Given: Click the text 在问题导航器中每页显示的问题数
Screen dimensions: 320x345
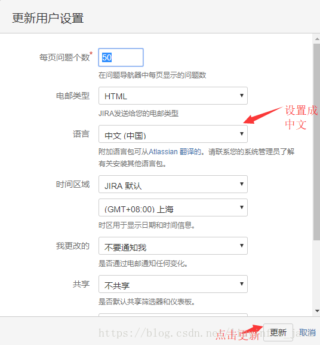Looking at the screenshot, I should coord(152,75).
